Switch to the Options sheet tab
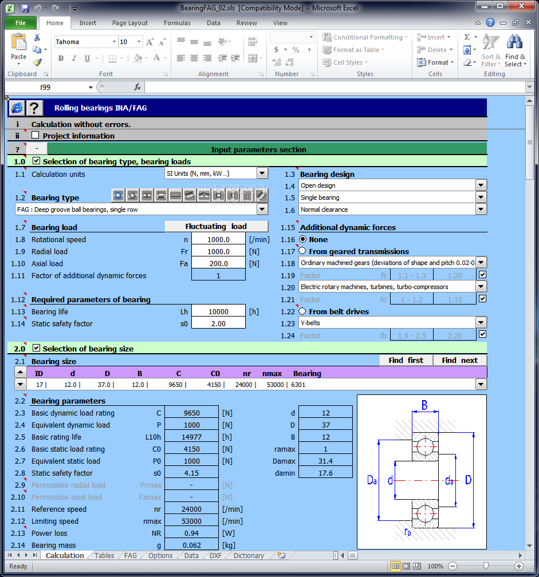 point(160,556)
